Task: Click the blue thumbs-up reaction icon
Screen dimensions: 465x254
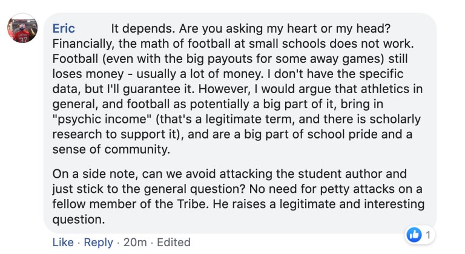Action: click(415, 234)
